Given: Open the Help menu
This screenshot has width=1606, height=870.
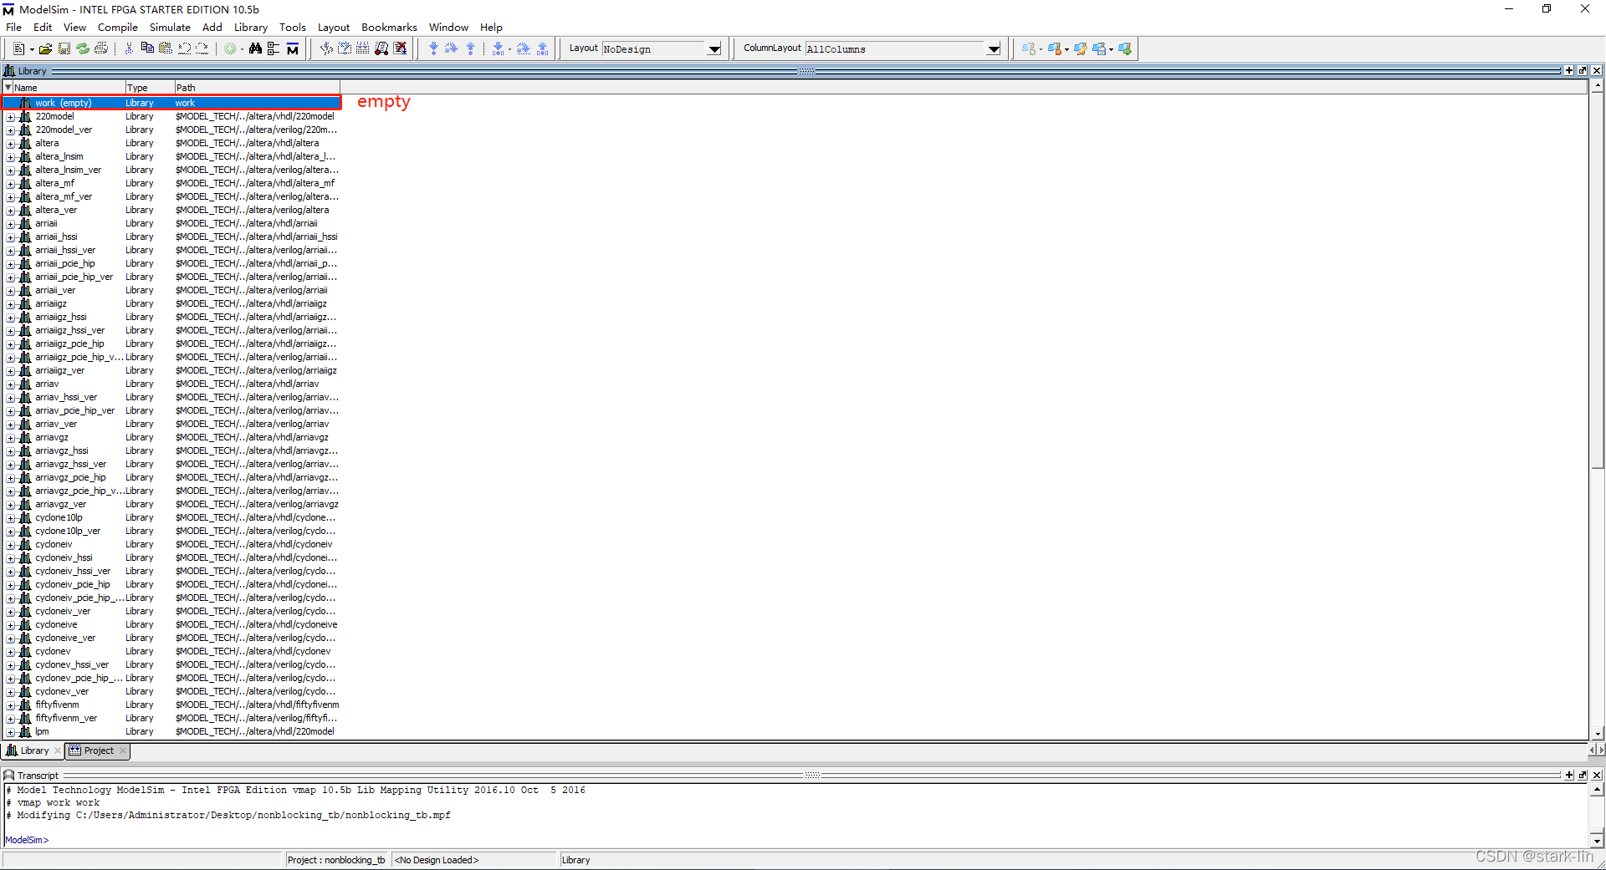Looking at the screenshot, I should pyautogui.click(x=491, y=28).
